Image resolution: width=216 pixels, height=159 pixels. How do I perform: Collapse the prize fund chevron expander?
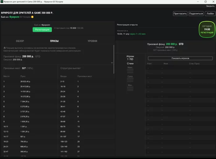(x=112, y=63)
